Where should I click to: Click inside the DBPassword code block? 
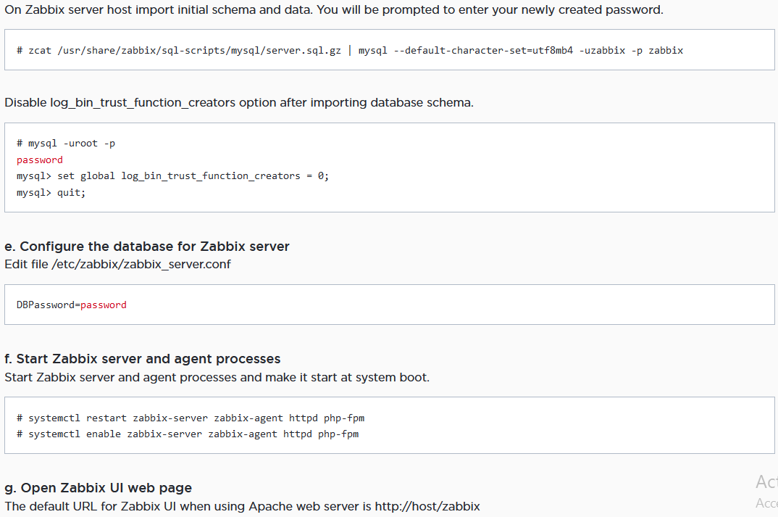(435, 305)
